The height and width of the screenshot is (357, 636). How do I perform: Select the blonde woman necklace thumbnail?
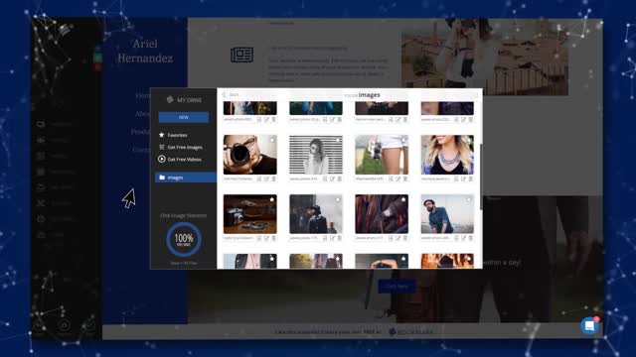[447, 155]
